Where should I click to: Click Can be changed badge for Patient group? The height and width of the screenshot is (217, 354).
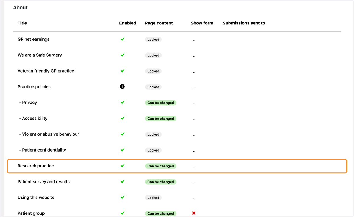161,213
